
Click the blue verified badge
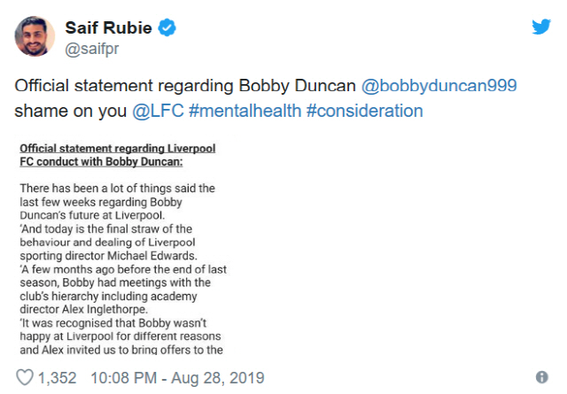[167, 28]
